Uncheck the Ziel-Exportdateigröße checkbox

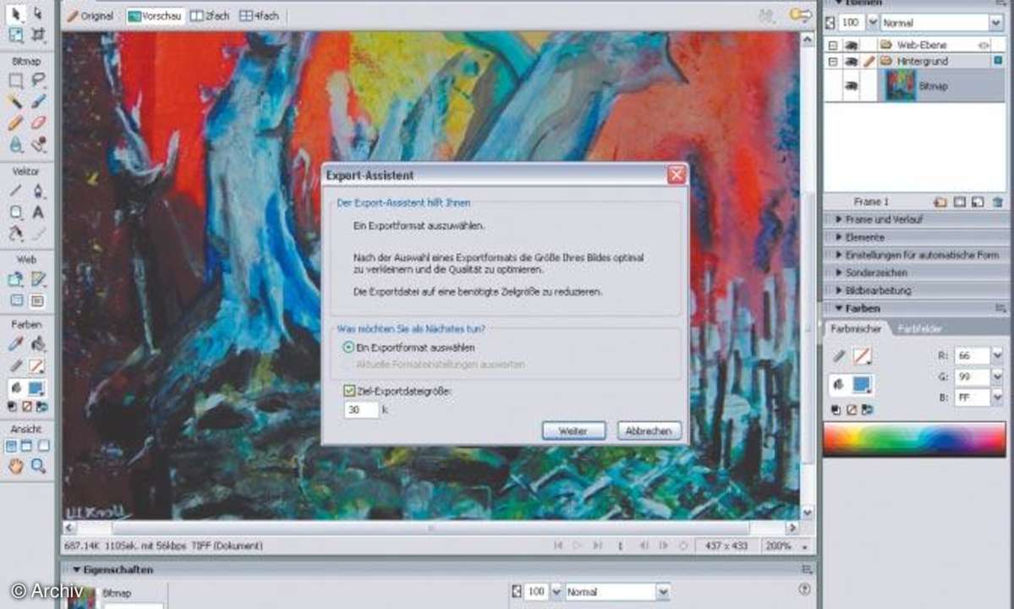point(349,391)
